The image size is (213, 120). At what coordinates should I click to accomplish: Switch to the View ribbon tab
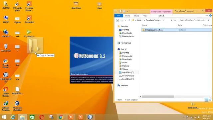145,16
